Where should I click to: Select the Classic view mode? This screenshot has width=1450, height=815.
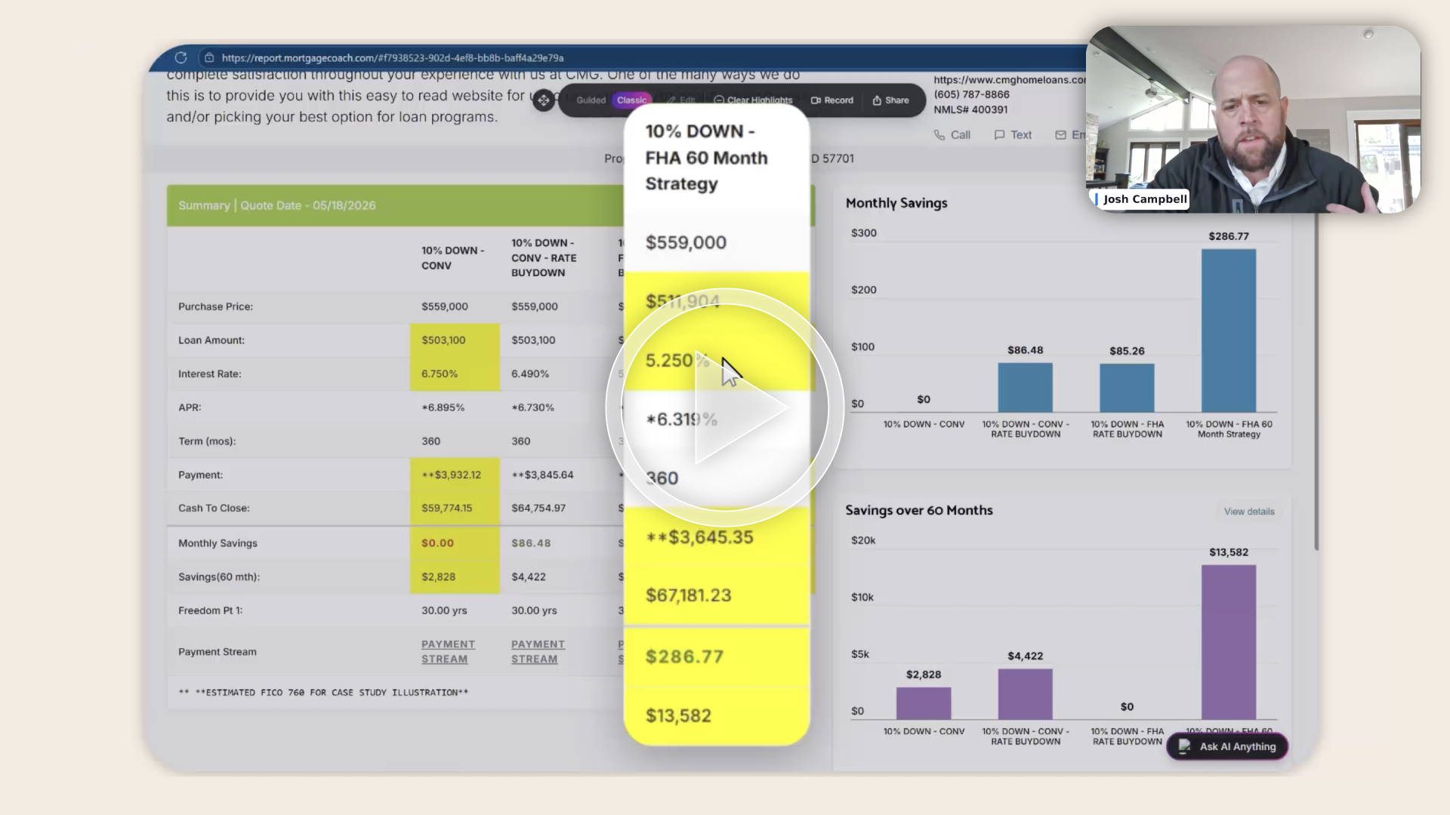631,100
